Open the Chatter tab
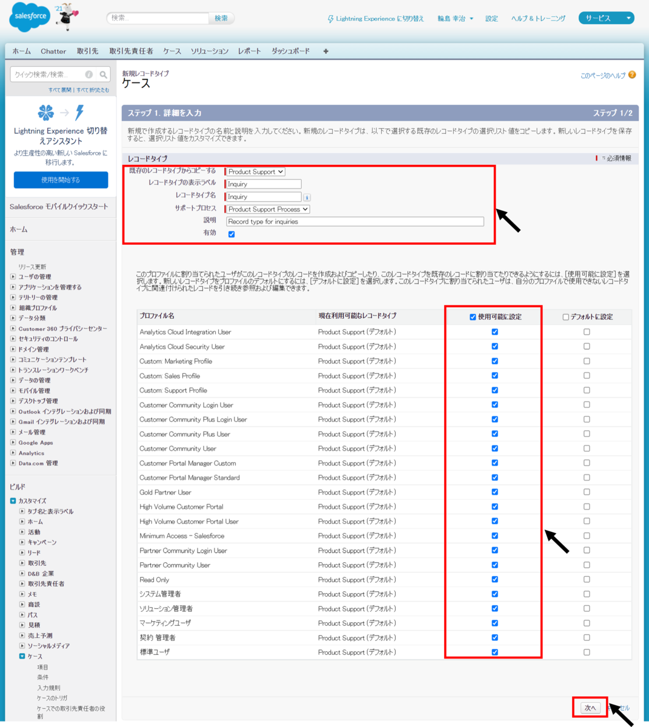This screenshot has width=649, height=727. coord(53,51)
